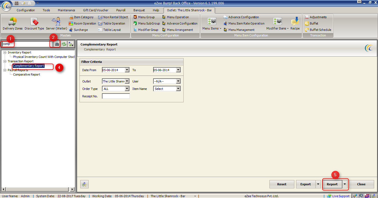Open the Export button dropdown arrow
Viewport: 378px width, 198px height.
[318, 184]
